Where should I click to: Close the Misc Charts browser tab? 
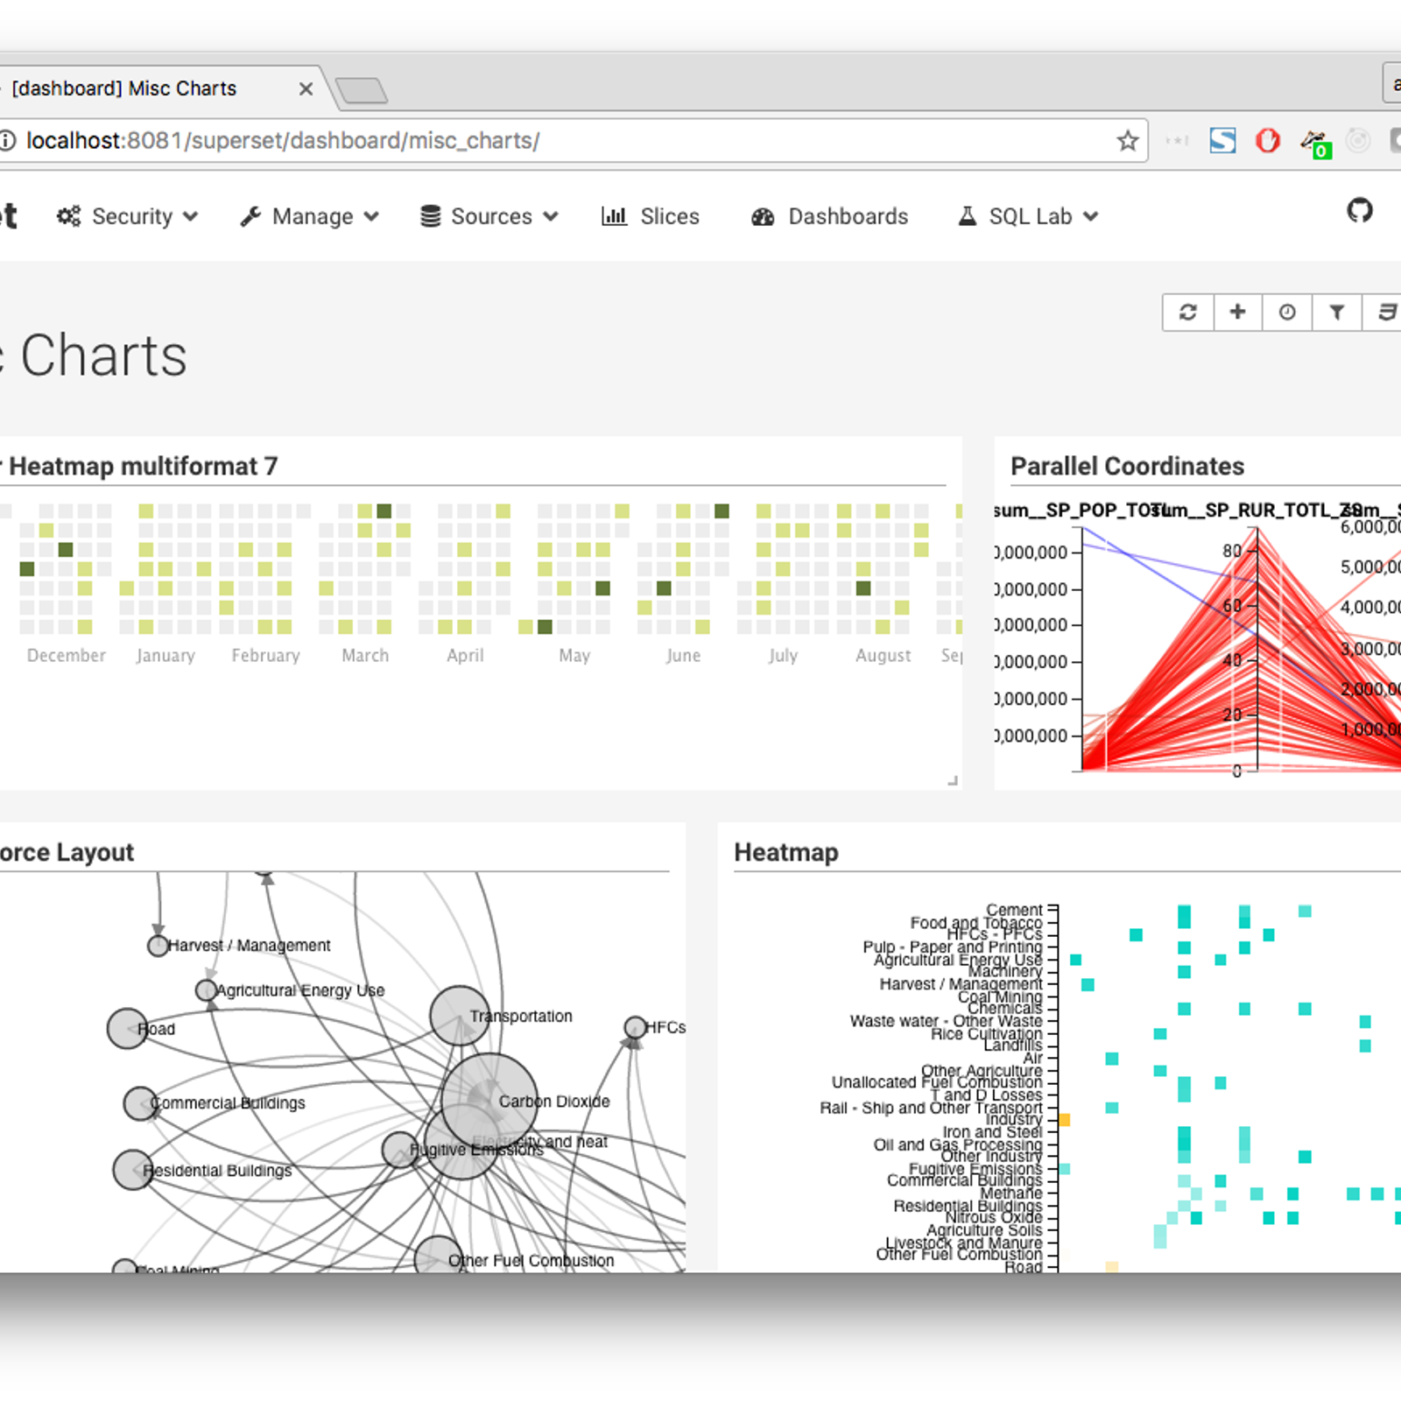306,89
